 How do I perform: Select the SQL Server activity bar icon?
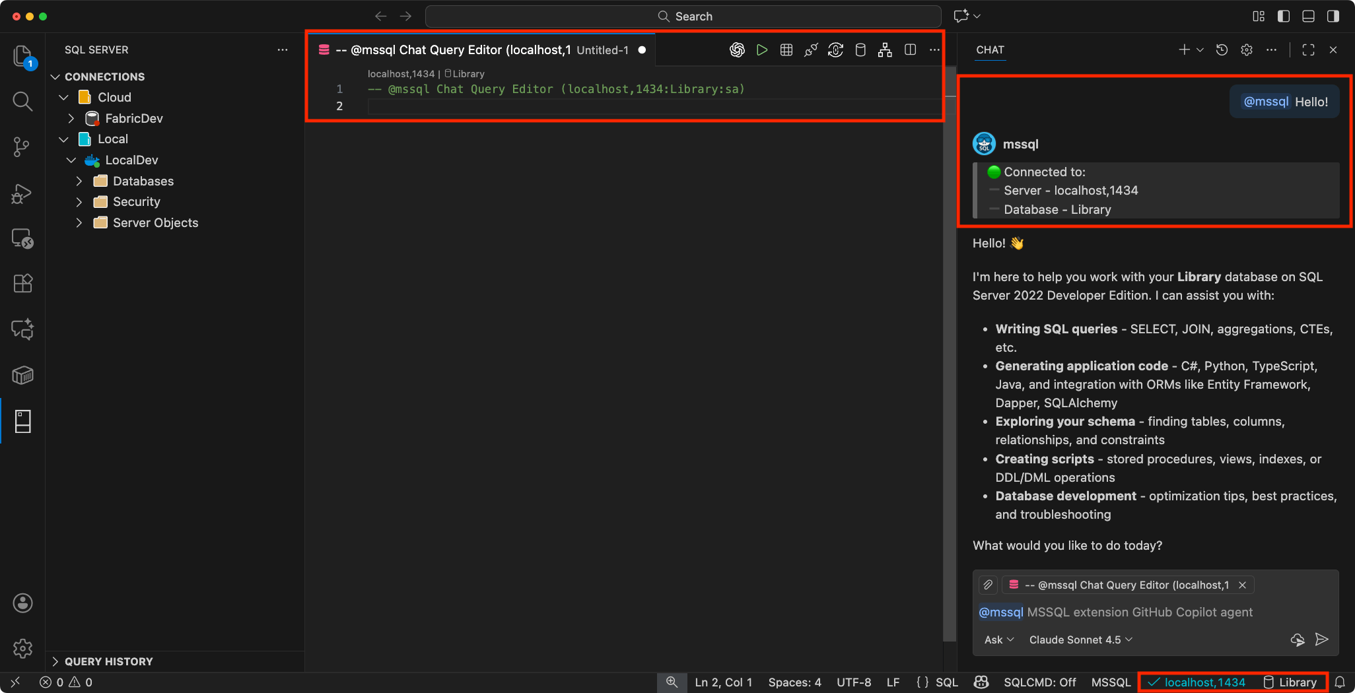pyautogui.click(x=23, y=421)
